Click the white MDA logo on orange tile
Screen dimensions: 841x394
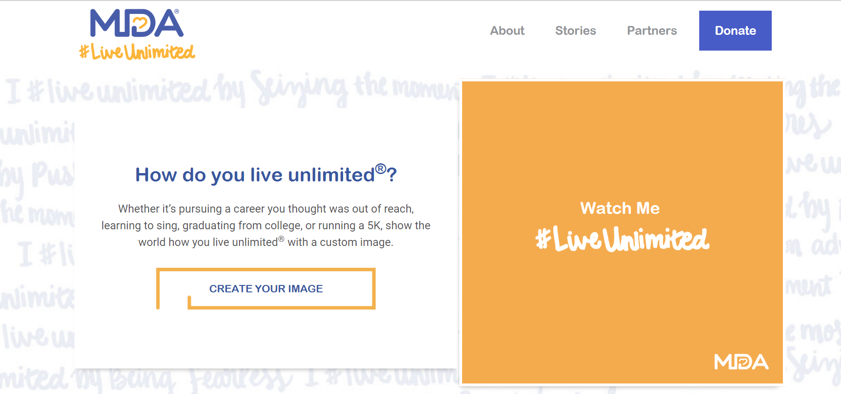741,362
